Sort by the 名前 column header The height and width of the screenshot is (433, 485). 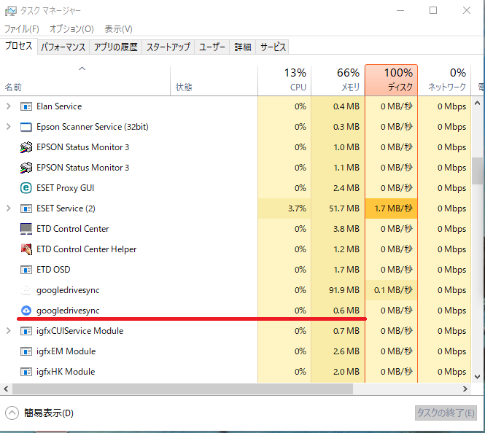click(85, 80)
